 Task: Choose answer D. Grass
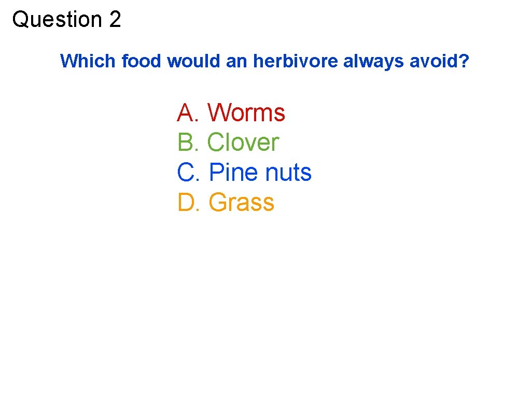tap(226, 202)
